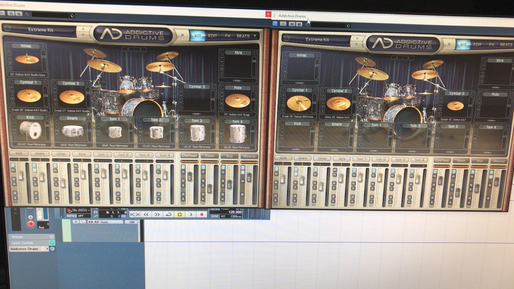Screen dimensions: 514x289
Task: Click the rewind button in transport
Action: (146, 214)
